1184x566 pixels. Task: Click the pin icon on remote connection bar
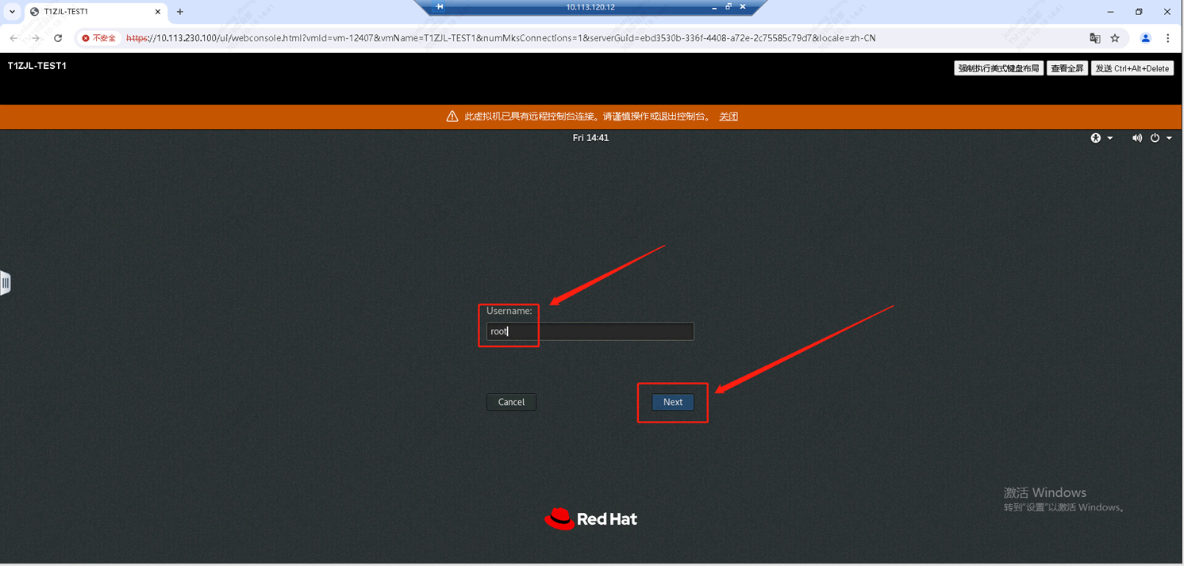440,7
